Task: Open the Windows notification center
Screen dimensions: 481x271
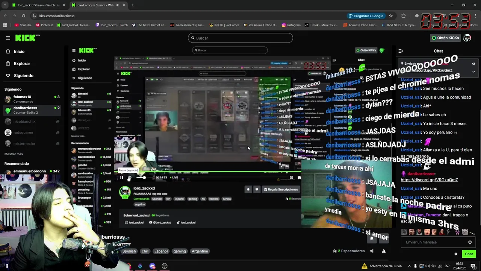Action: 472,266
